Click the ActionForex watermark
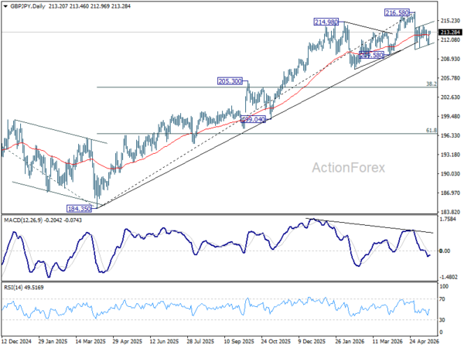The image size is (464, 348). [349, 168]
